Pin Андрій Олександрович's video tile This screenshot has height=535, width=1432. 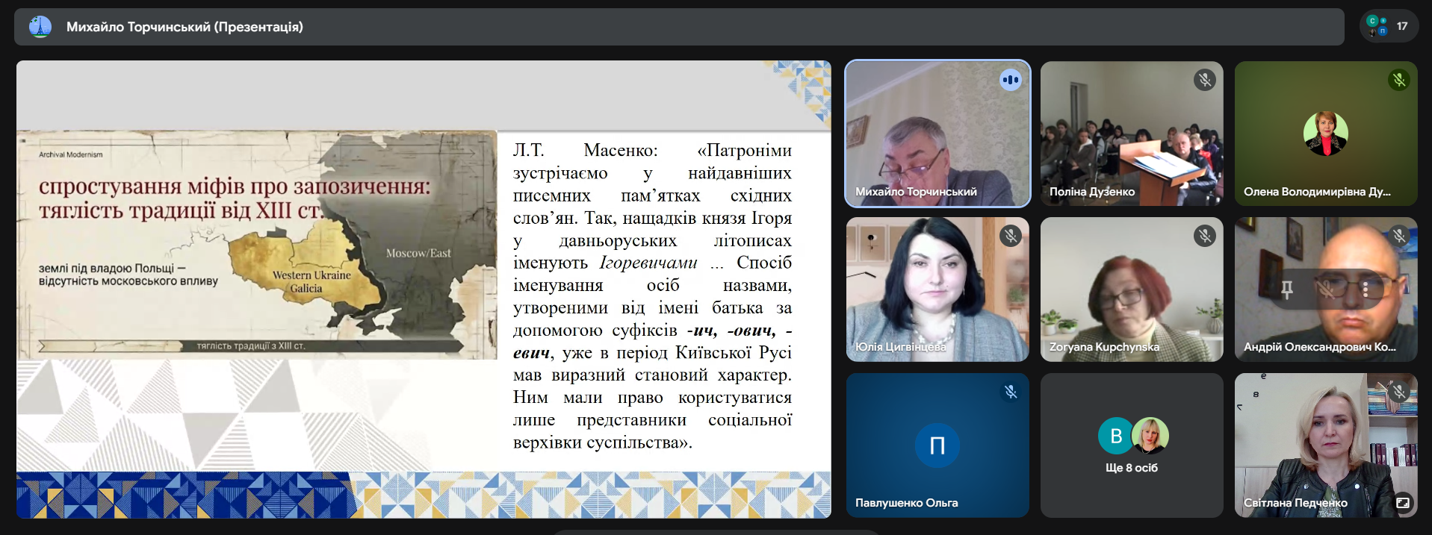click(x=1286, y=290)
